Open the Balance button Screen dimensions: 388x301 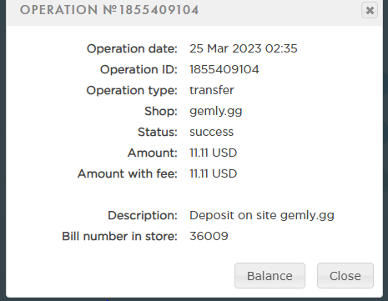click(x=270, y=276)
